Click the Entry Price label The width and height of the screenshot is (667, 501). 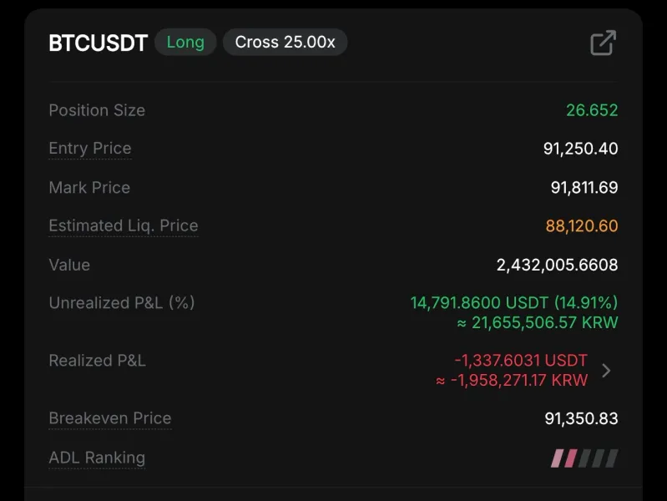(90, 149)
